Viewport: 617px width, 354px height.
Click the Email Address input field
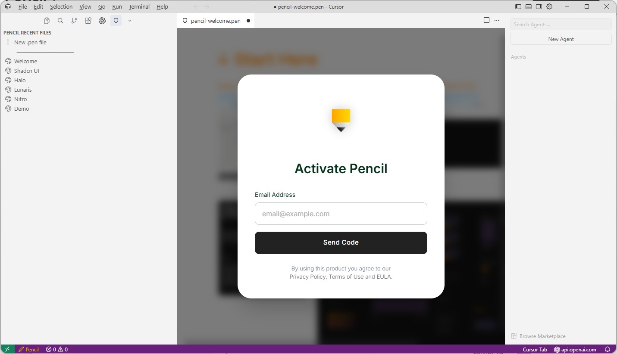[341, 214]
